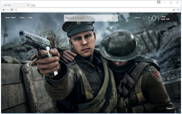Click the Search Google box
Image resolution: width=182 pixels, height=114 pixels.
[91, 18]
